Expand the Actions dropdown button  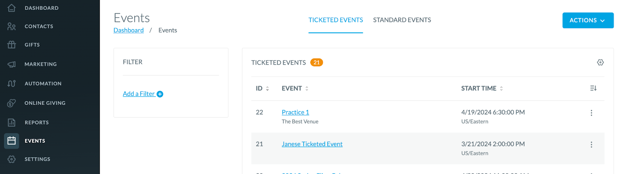pos(588,20)
